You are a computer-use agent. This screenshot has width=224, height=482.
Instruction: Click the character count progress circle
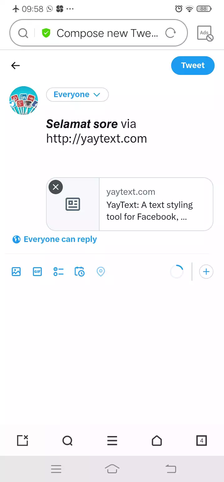point(177,272)
